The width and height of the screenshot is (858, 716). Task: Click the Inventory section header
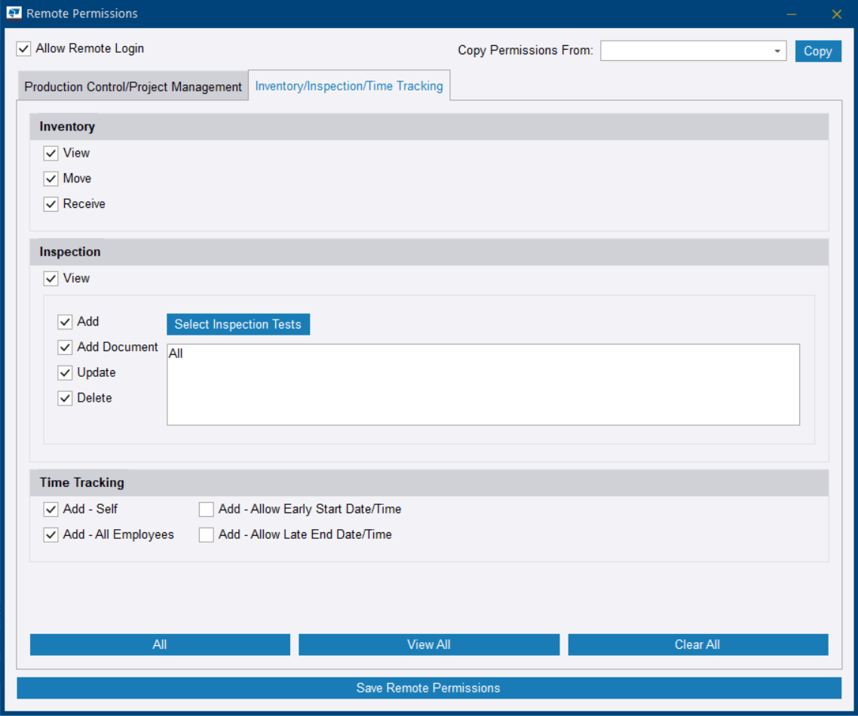coord(429,127)
